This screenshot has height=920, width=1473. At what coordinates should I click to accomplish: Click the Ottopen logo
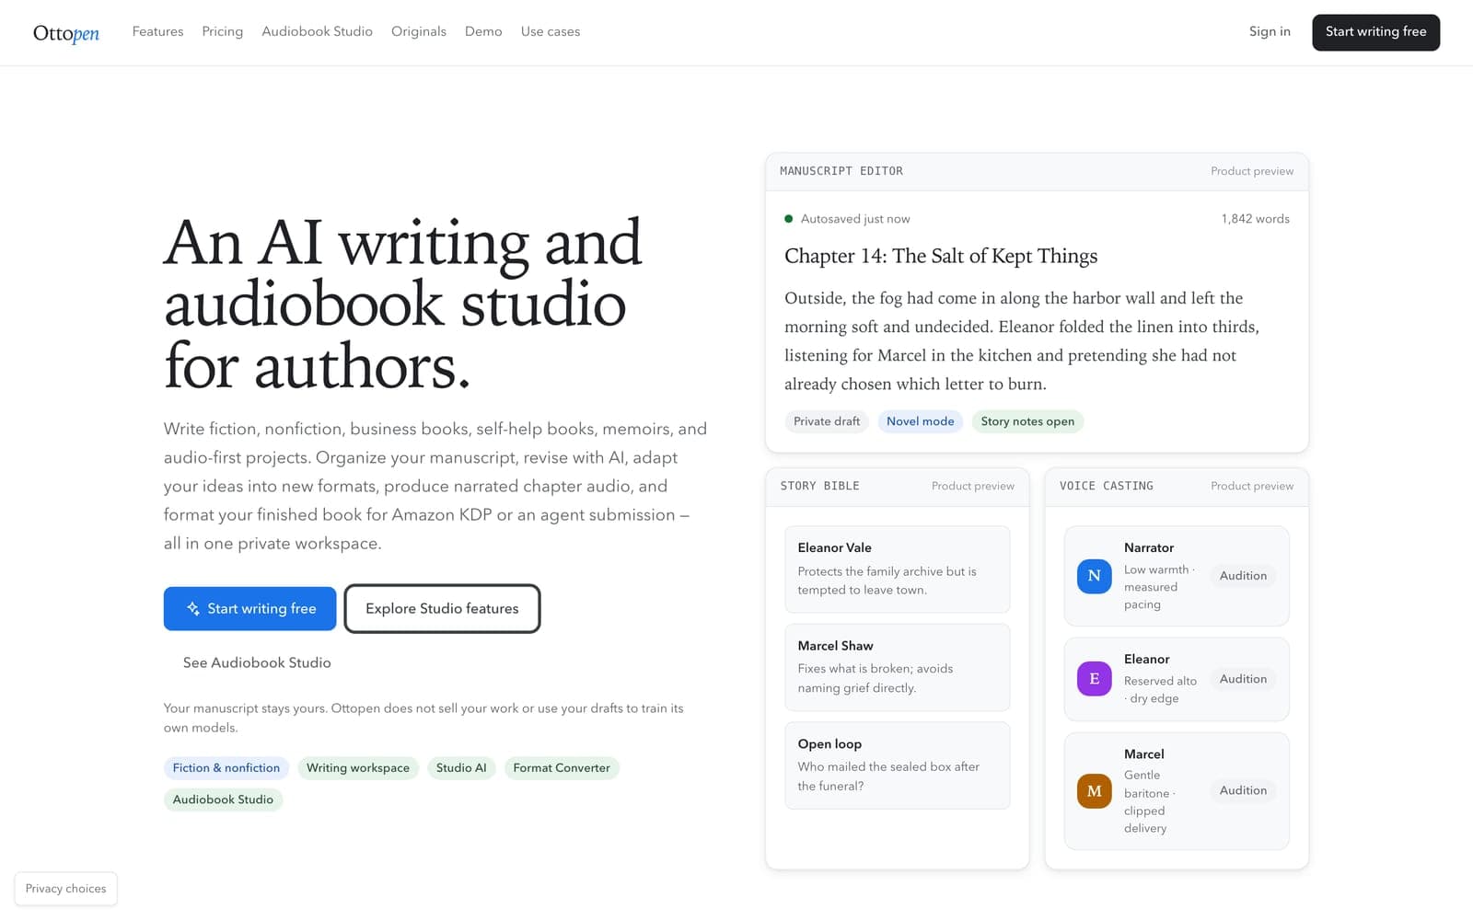pyautogui.click(x=66, y=33)
